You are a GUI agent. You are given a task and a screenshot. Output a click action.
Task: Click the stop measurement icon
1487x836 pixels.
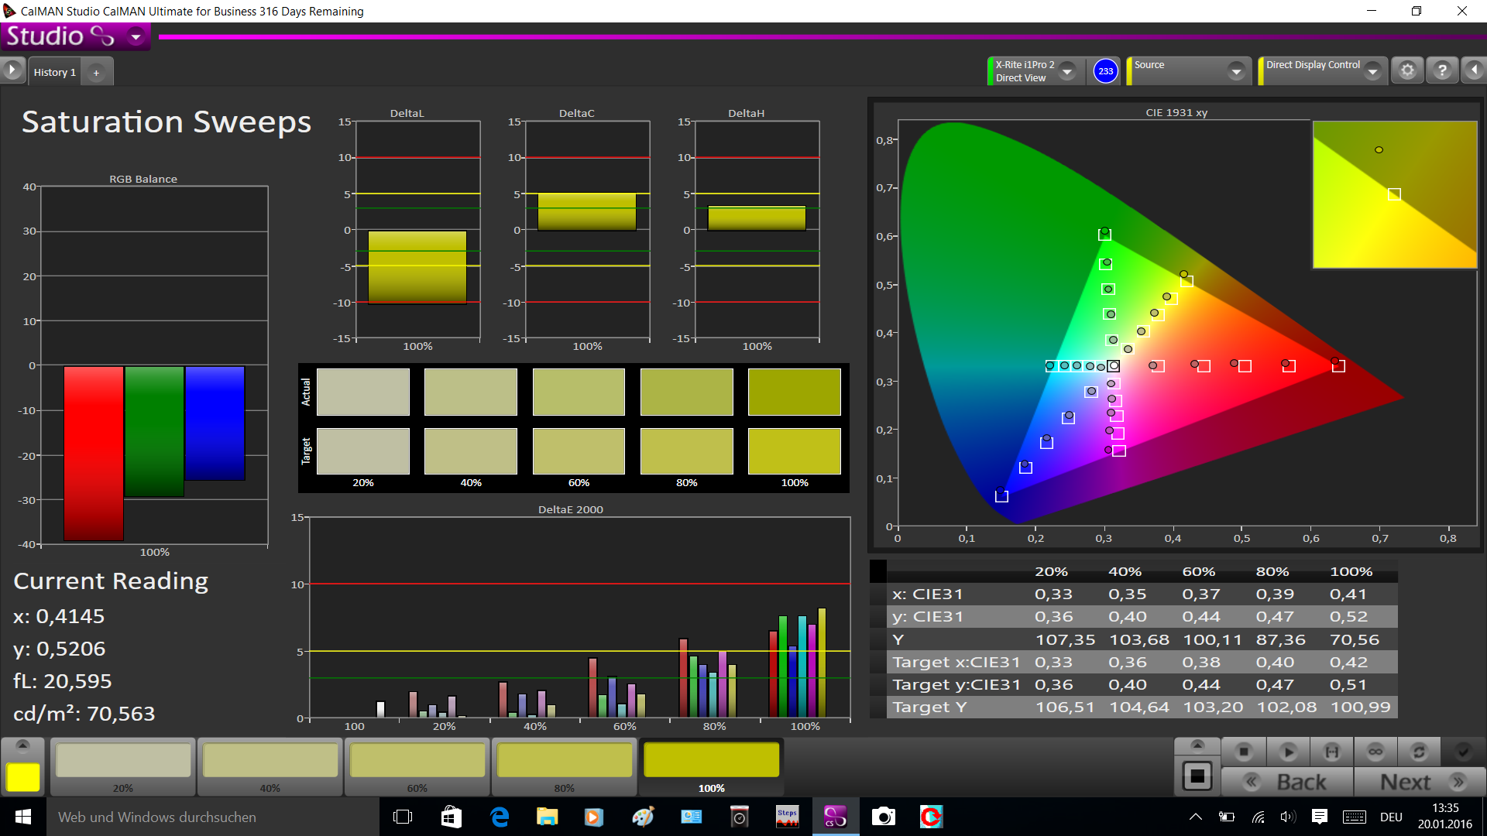1244,752
